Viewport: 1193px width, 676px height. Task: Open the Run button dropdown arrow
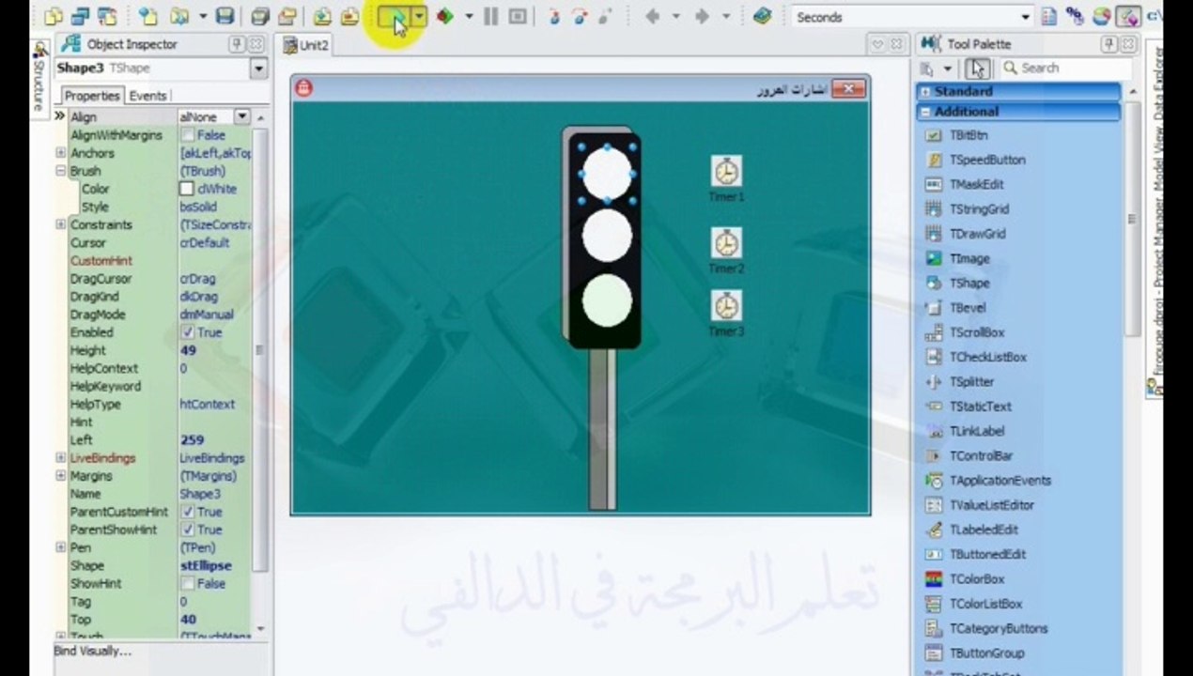[x=419, y=17]
